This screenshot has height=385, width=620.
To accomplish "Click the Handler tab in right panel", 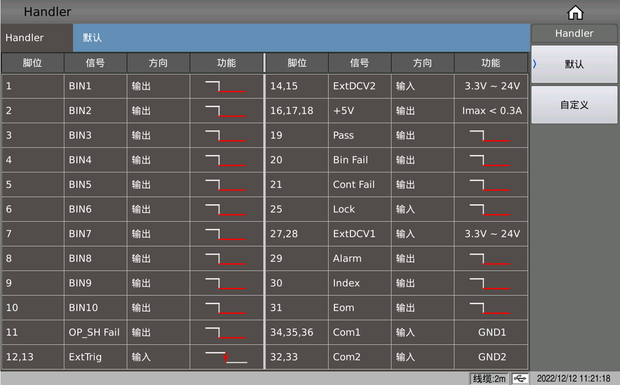I will (x=574, y=33).
